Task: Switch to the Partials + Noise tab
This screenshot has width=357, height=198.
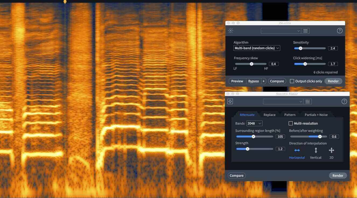Action: (316, 115)
